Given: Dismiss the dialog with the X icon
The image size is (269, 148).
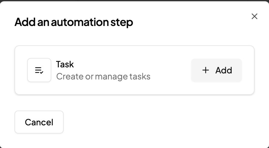Looking at the screenshot, I should (x=255, y=16).
